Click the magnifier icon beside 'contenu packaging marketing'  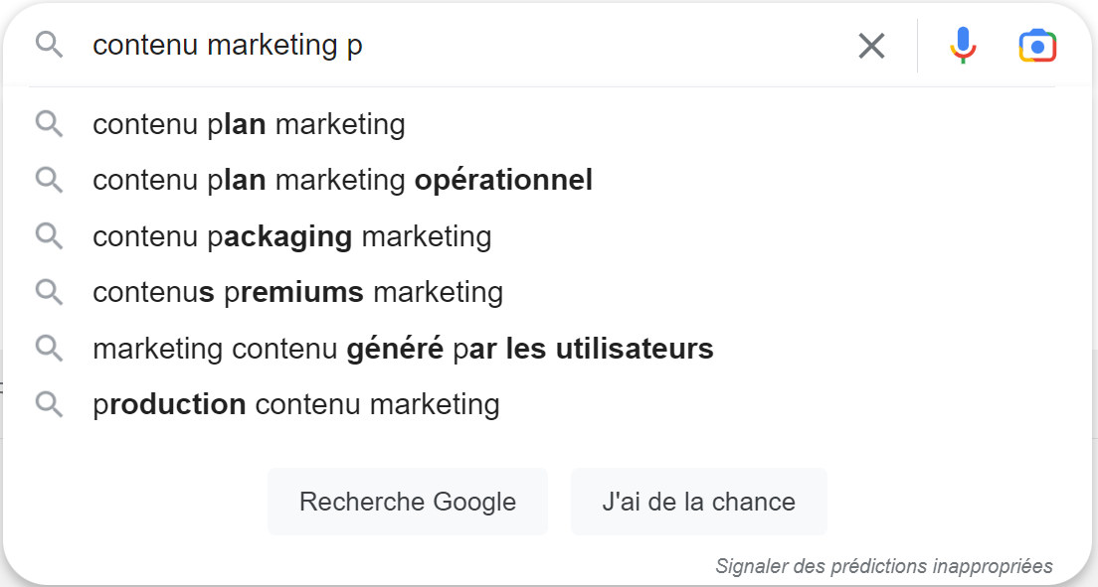(48, 236)
